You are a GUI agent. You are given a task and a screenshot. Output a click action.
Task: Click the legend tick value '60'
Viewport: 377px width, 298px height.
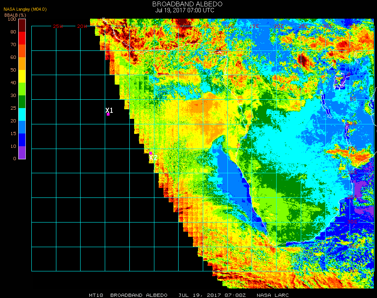13,57
